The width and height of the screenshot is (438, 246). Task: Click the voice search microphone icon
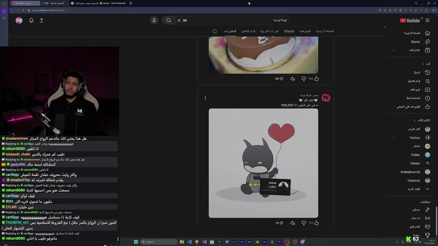tap(154, 20)
